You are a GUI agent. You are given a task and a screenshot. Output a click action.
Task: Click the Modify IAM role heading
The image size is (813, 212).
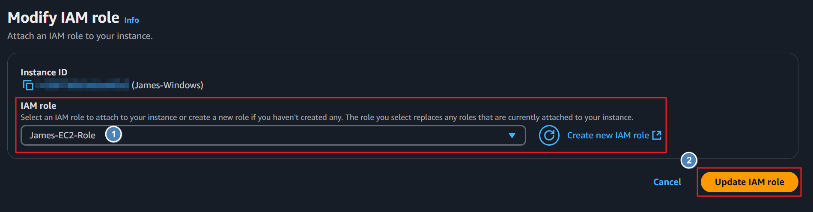[63, 18]
